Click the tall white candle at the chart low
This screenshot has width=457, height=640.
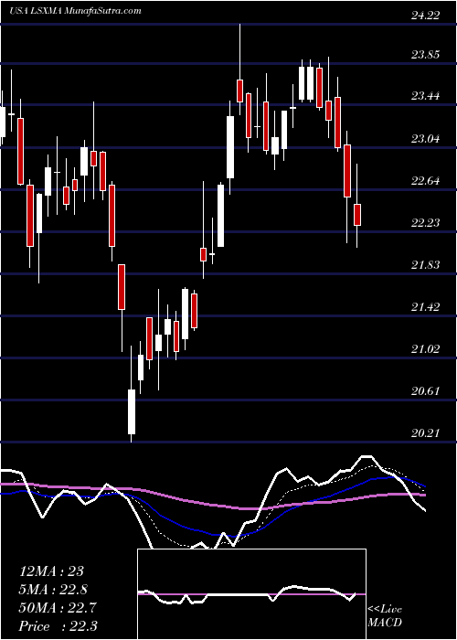tap(132, 411)
